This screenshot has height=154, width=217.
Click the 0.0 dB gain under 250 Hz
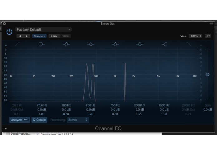[x=91, y=110]
